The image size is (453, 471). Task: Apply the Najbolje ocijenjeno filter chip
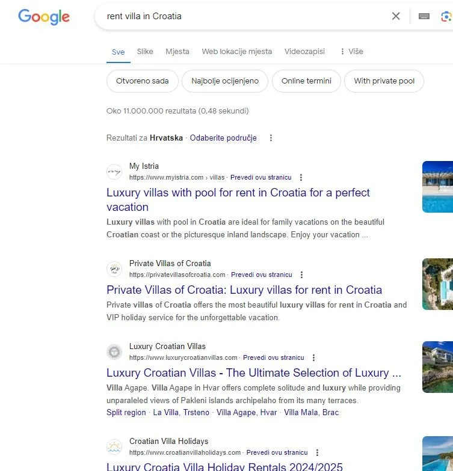click(225, 81)
